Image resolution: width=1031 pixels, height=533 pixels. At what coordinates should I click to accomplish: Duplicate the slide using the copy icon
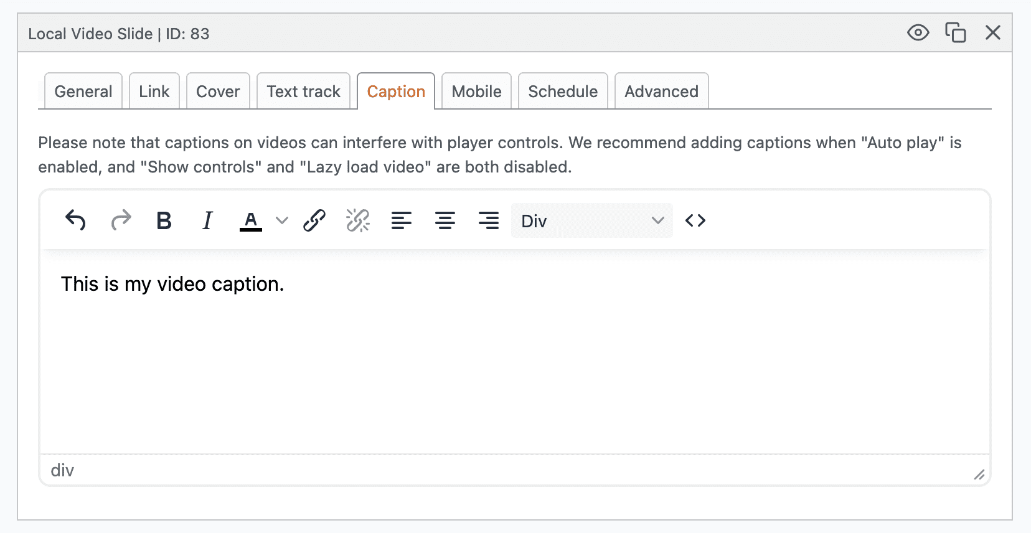pyautogui.click(x=955, y=32)
